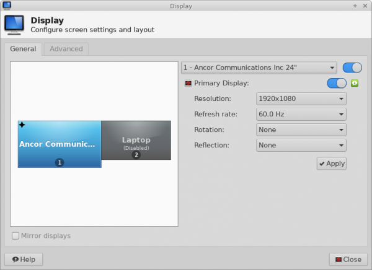The width and height of the screenshot is (372, 270).
Task: Toggle the Ancor Communications display on or off
Action: point(352,67)
